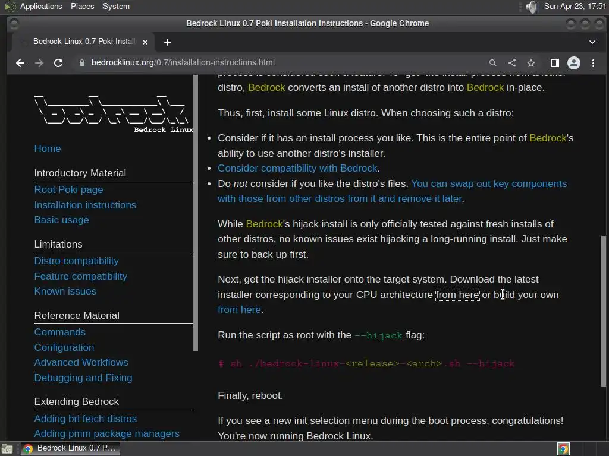Open the System menu
Screen dimensions: 609x456
(x=116, y=6)
